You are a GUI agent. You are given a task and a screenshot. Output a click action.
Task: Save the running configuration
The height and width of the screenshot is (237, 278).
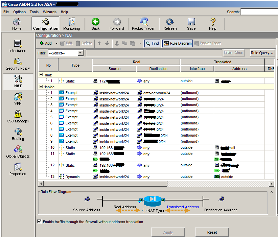coord(191,24)
